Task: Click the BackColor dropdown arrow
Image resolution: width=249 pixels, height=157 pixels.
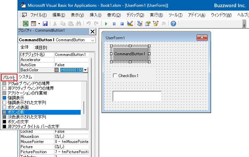Action: coord(86,70)
